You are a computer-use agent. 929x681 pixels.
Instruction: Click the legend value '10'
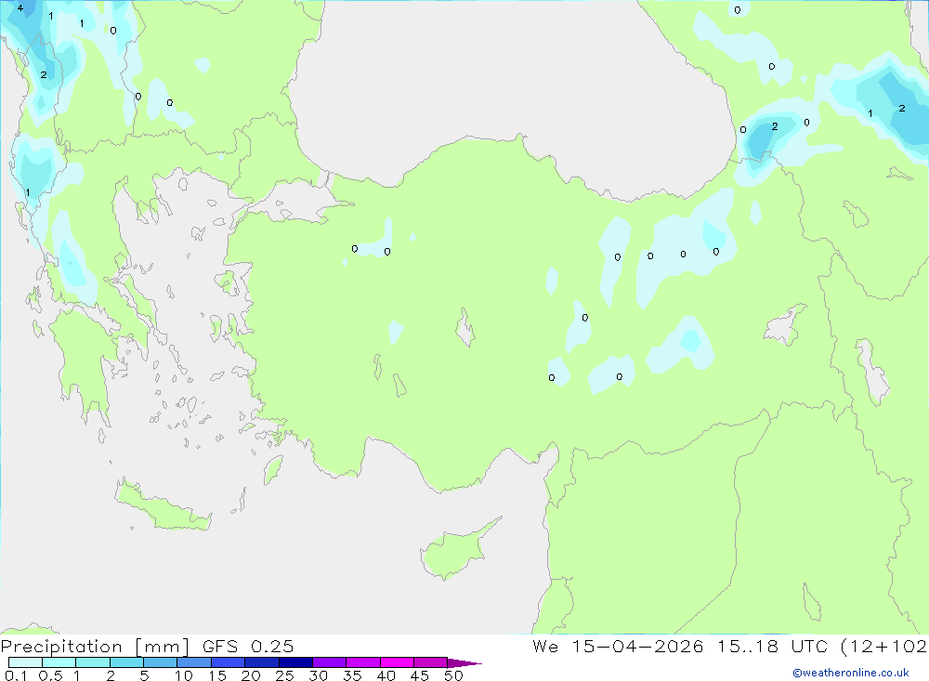click(184, 675)
